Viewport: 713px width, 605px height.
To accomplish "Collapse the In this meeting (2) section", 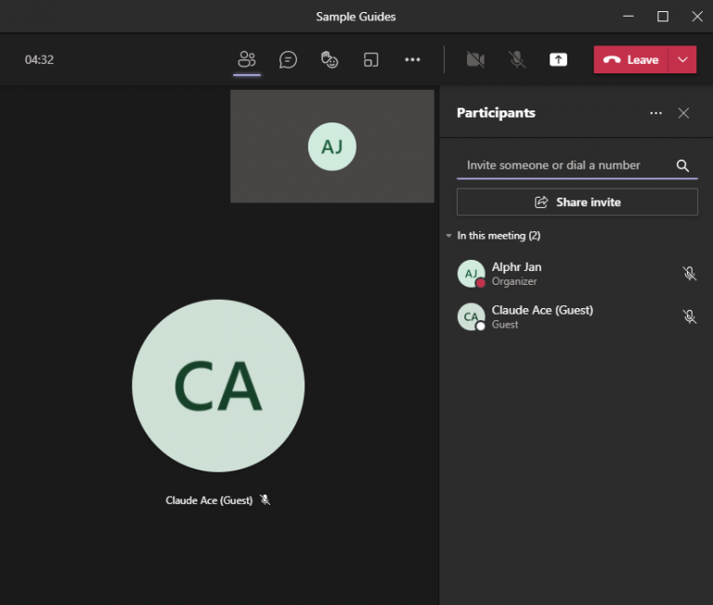I will (x=450, y=236).
